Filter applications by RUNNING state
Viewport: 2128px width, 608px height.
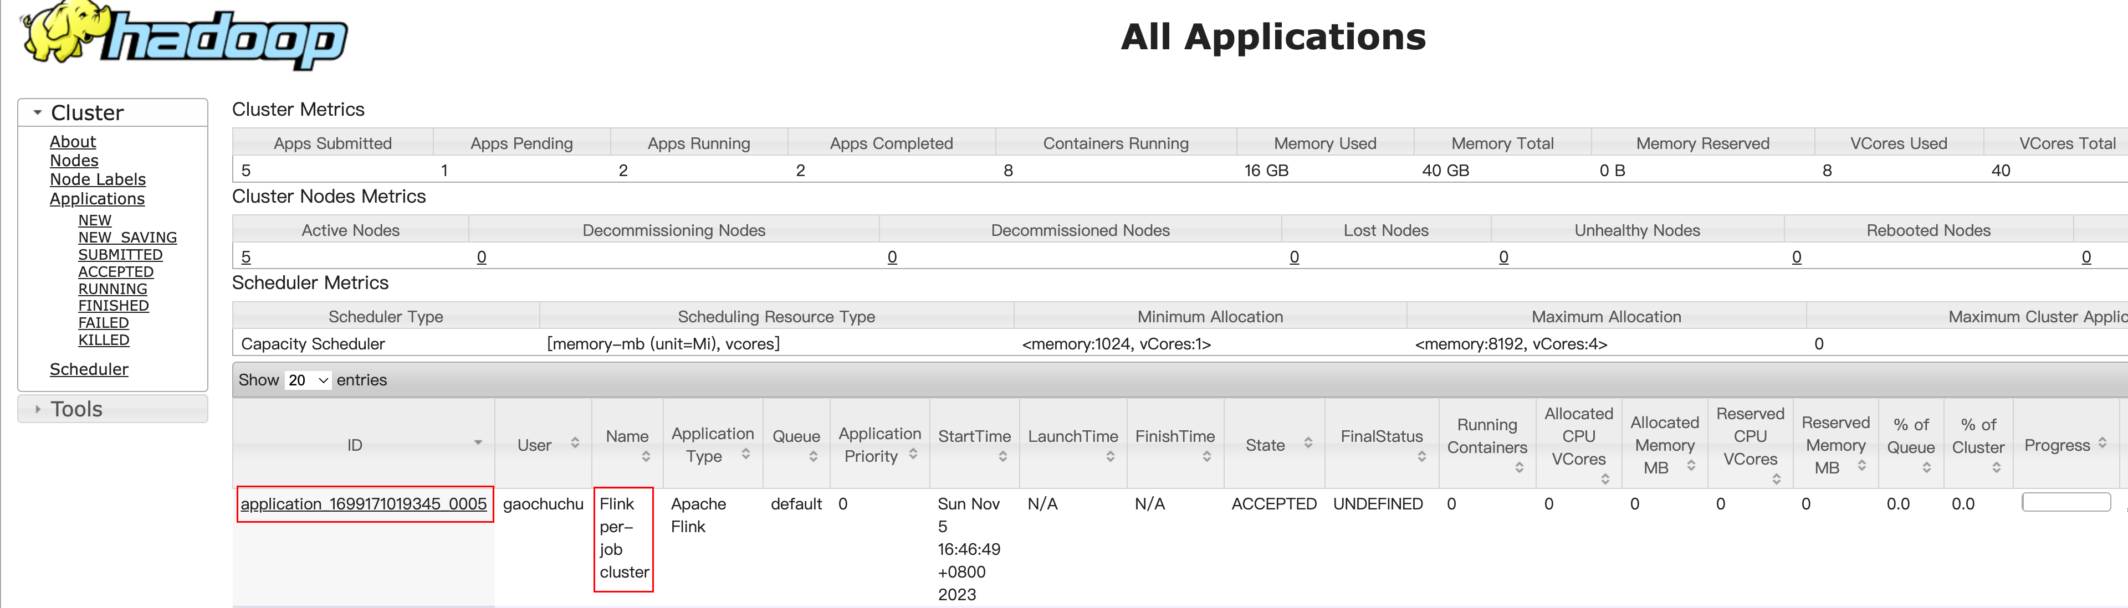pyautogui.click(x=112, y=288)
